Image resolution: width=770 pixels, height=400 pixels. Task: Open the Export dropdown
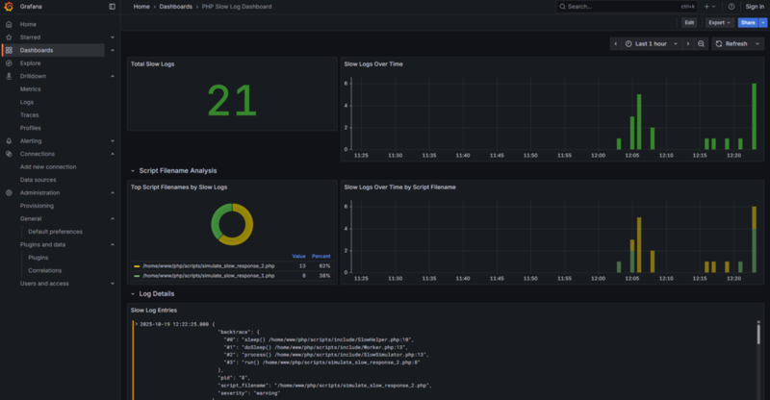(x=719, y=22)
